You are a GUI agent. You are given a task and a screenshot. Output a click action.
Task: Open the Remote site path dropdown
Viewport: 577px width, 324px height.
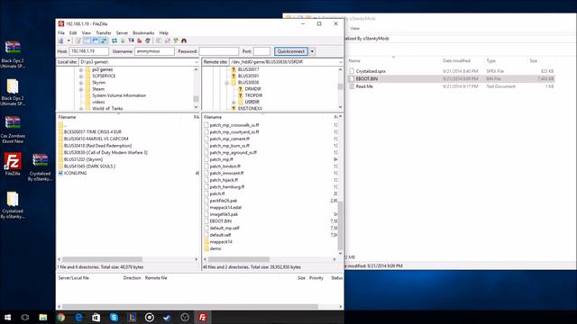341,62
